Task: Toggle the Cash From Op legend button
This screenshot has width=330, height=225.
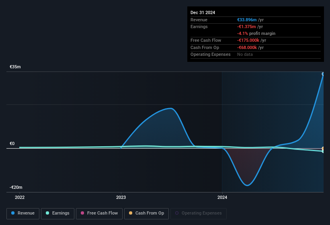Action: pos(146,214)
